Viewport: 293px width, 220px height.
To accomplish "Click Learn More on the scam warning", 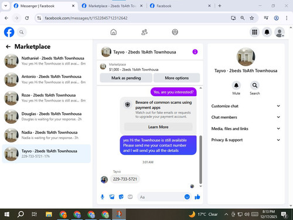I will tap(158, 127).
